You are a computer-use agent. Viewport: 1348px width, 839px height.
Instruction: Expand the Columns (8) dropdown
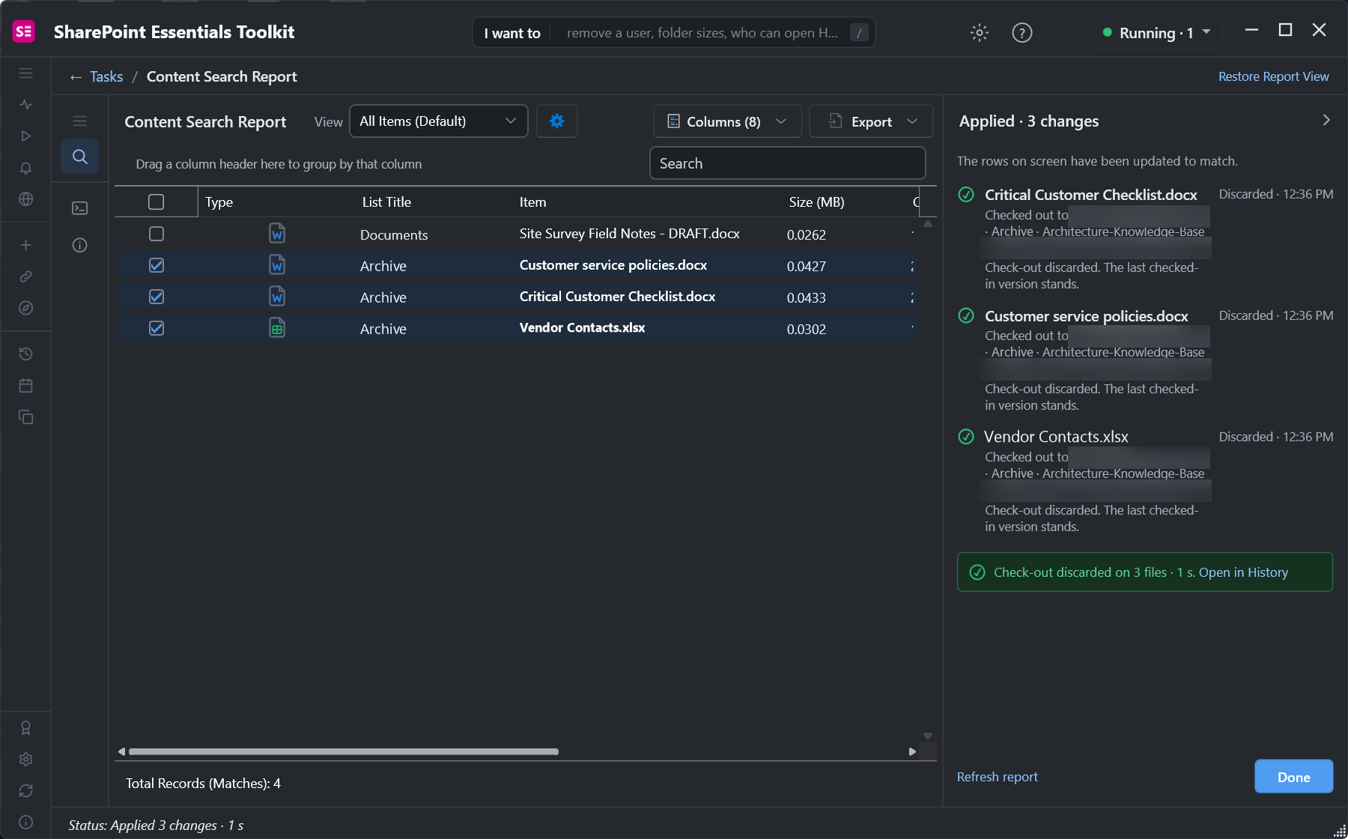pyautogui.click(x=727, y=121)
